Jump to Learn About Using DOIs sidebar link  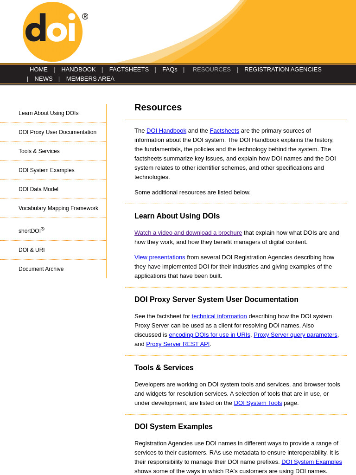point(48,113)
